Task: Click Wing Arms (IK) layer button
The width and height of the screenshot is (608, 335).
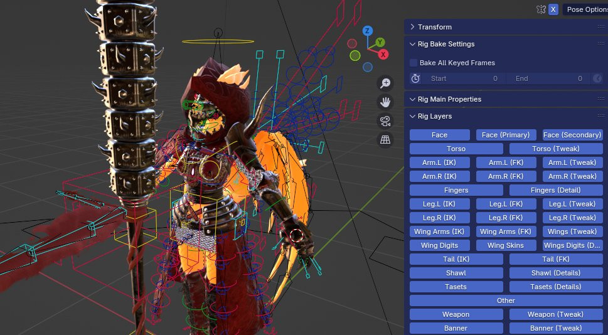Action: [x=440, y=231]
